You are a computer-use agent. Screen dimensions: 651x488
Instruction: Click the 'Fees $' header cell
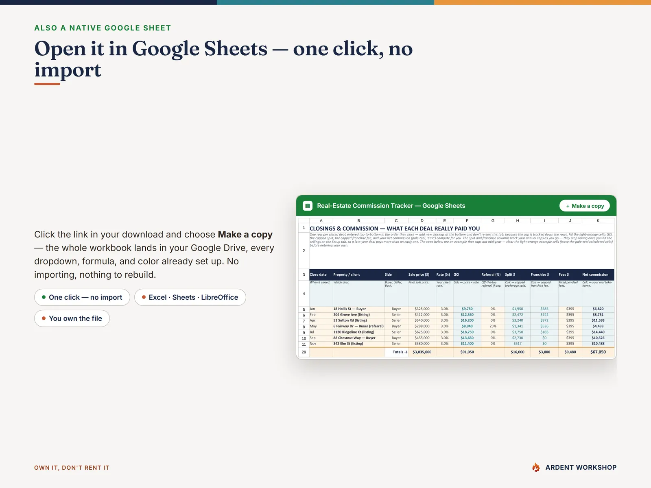pos(570,274)
